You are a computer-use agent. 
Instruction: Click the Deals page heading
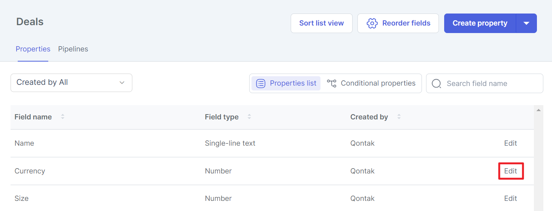(x=30, y=22)
